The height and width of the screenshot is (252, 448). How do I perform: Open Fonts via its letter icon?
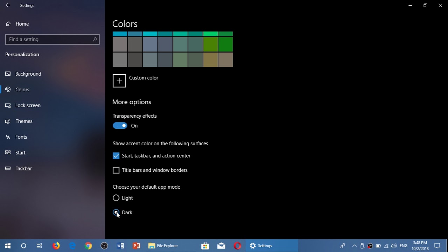coord(8,137)
